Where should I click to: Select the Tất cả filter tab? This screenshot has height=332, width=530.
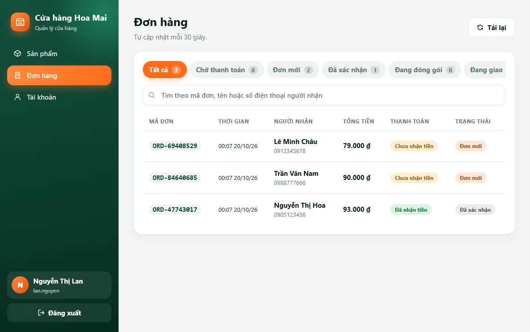164,70
